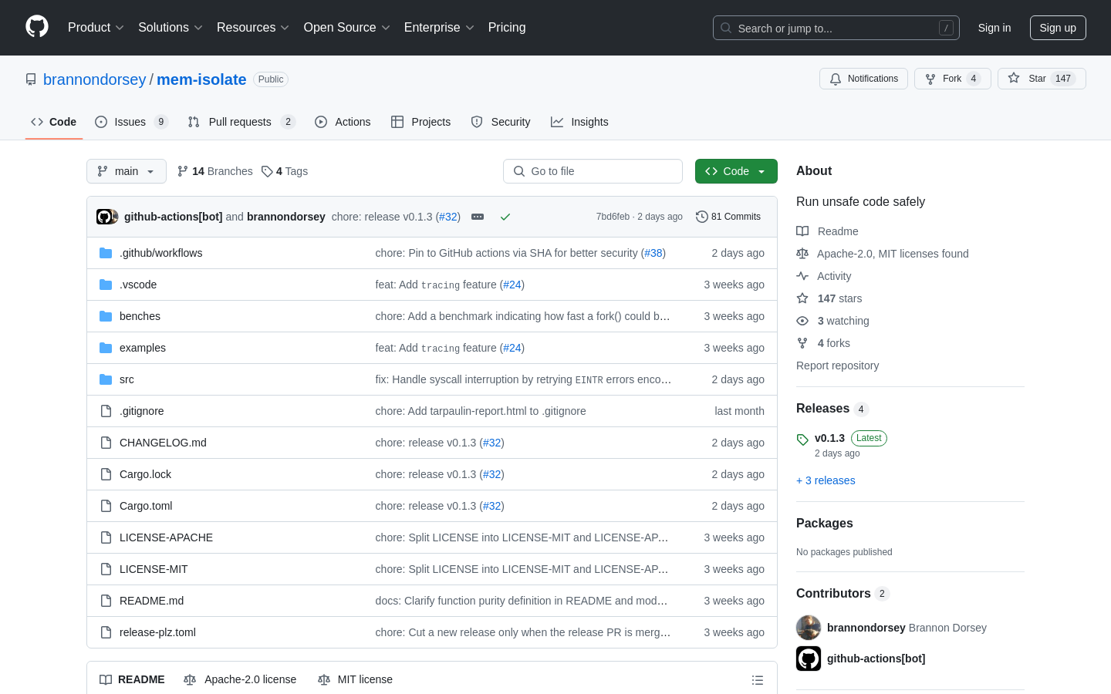The width and height of the screenshot is (1111, 694).
Task: Switch to MIT license tab
Action: tap(355, 679)
